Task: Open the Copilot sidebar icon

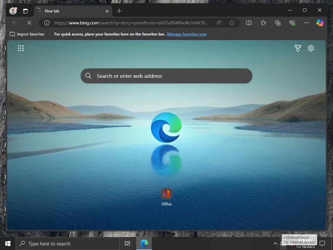Action: tap(320, 22)
